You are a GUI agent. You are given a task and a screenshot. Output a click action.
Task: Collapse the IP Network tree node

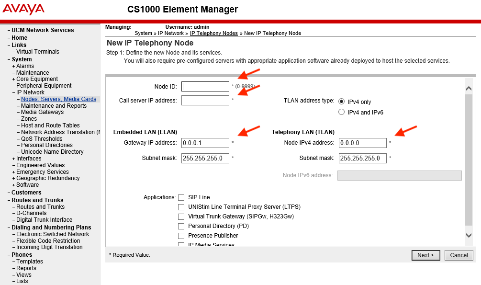click(13, 92)
